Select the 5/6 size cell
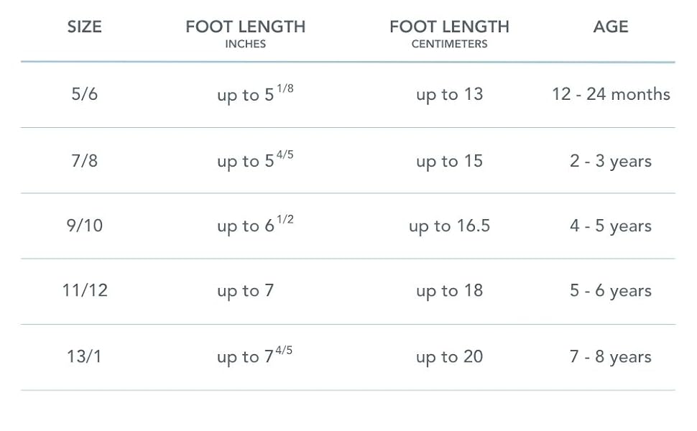The width and height of the screenshot is (697, 431). click(84, 94)
